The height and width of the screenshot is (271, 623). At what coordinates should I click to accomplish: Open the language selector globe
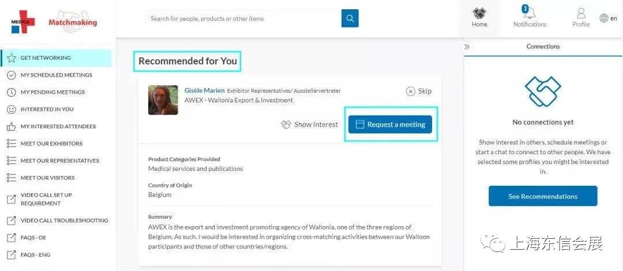pyautogui.click(x=604, y=18)
